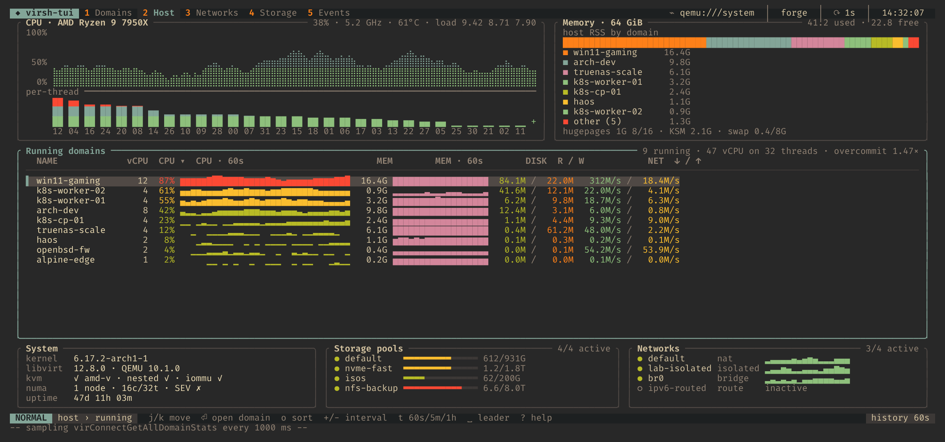Click the connection icon beside qemu:///system
The width and height of the screenshot is (945, 442).
tap(672, 13)
